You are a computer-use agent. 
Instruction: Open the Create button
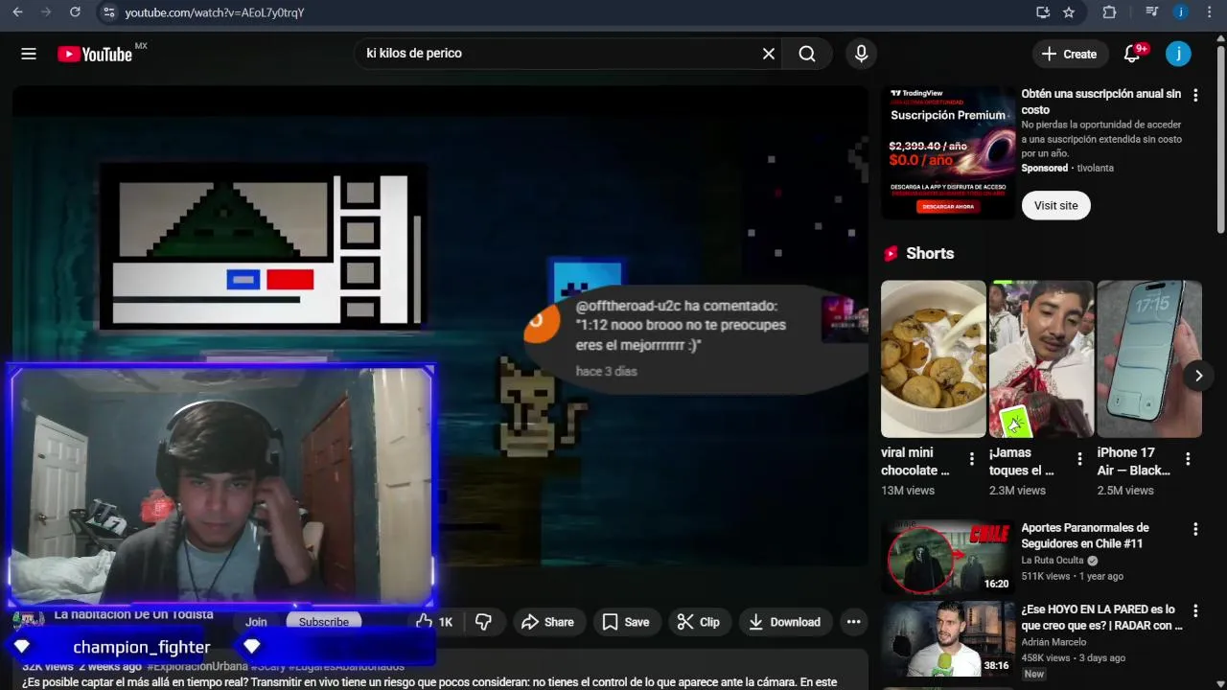[x=1070, y=54]
